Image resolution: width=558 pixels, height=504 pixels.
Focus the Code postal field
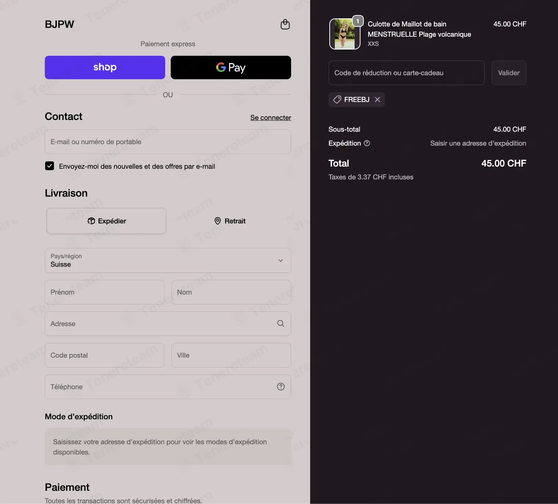pos(105,355)
